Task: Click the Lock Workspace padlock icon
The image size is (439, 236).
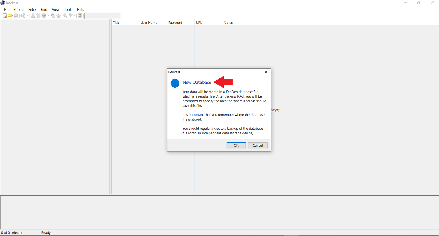Action: click(80, 16)
